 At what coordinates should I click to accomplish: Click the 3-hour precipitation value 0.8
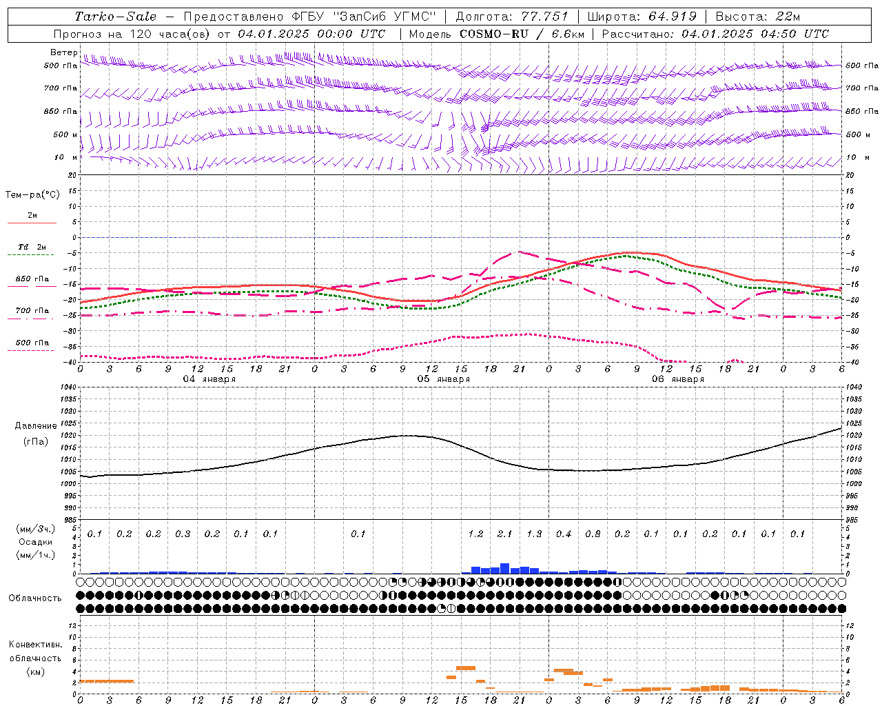(x=593, y=534)
